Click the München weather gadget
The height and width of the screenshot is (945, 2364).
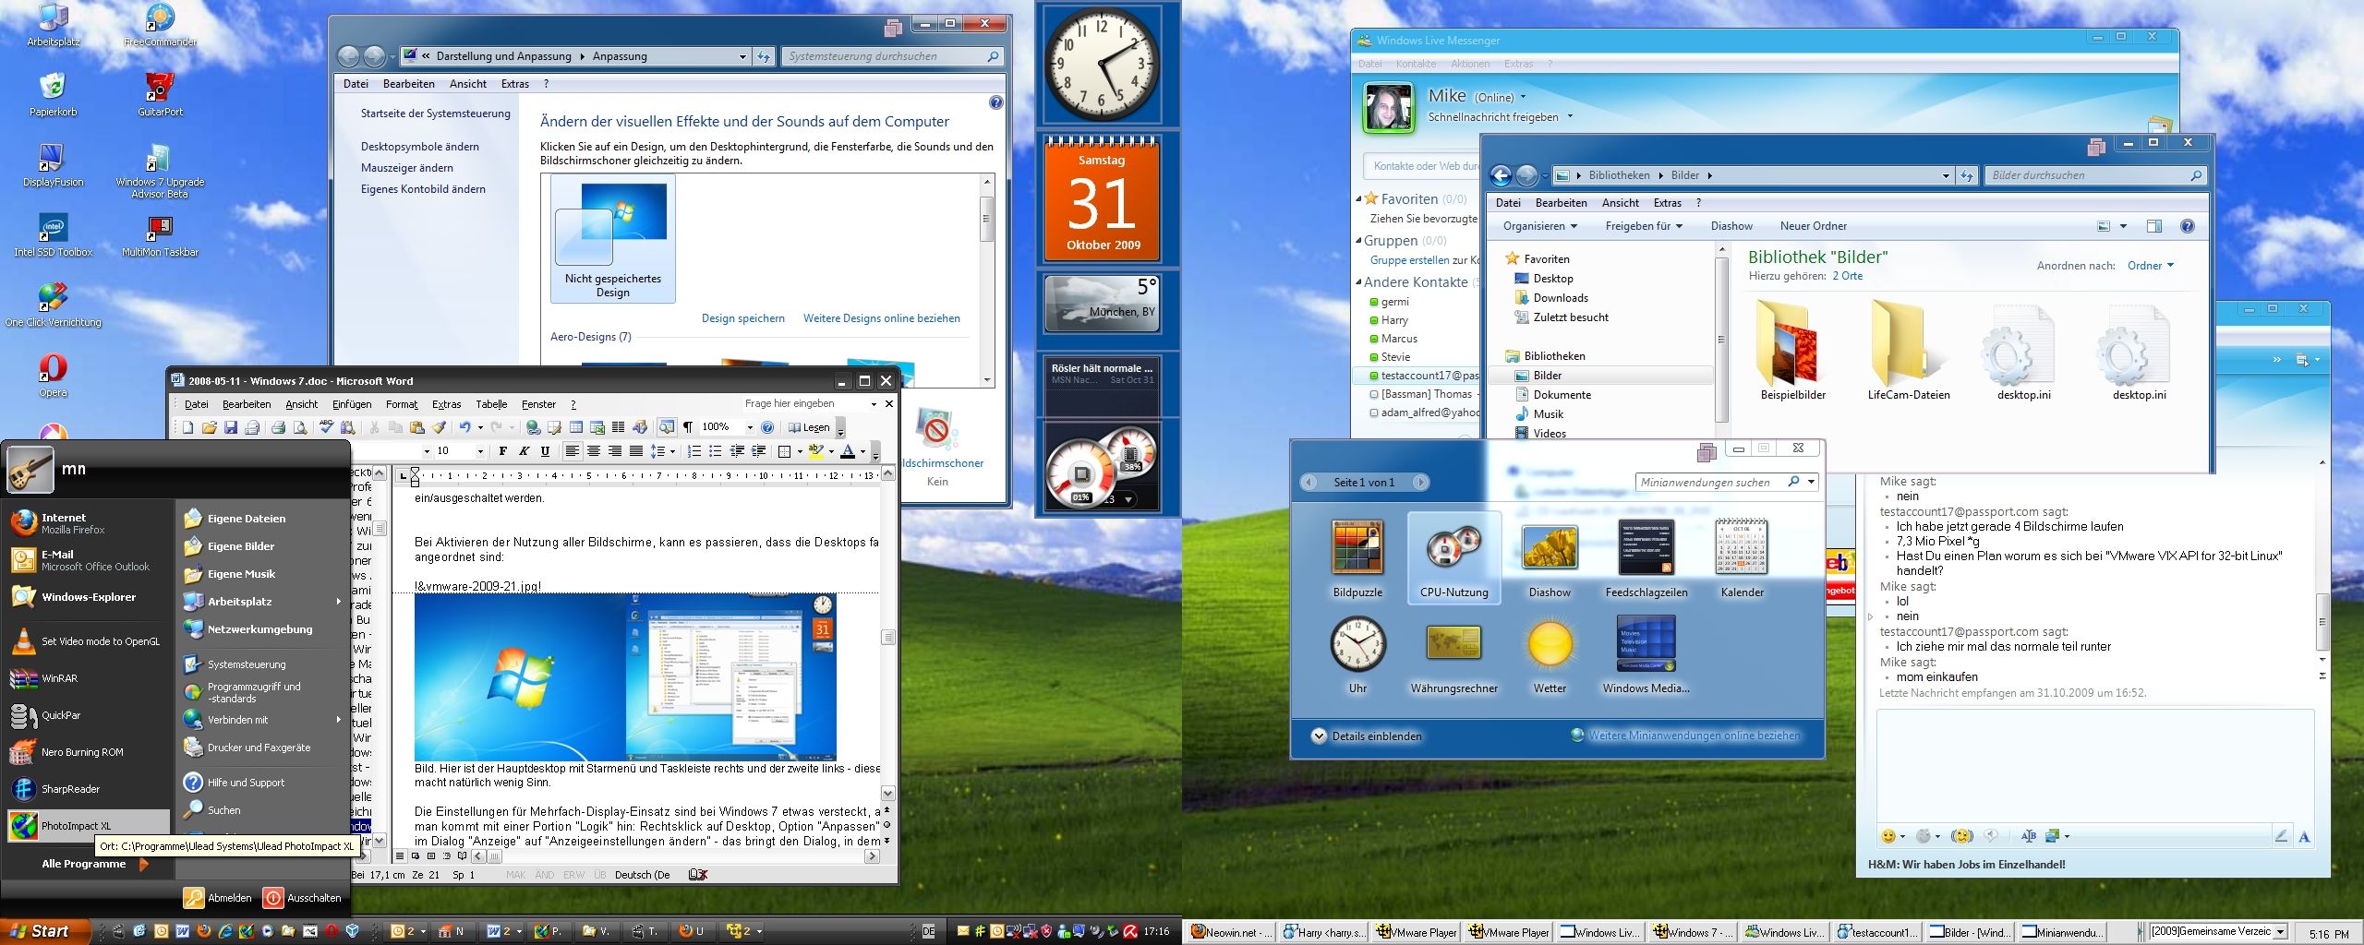pyautogui.click(x=1102, y=303)
